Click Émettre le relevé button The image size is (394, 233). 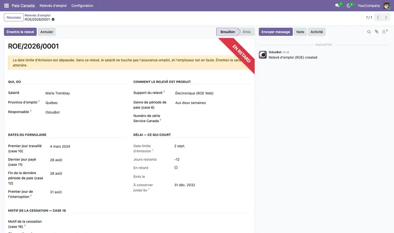pyautogui.click(x=20, y=32)
